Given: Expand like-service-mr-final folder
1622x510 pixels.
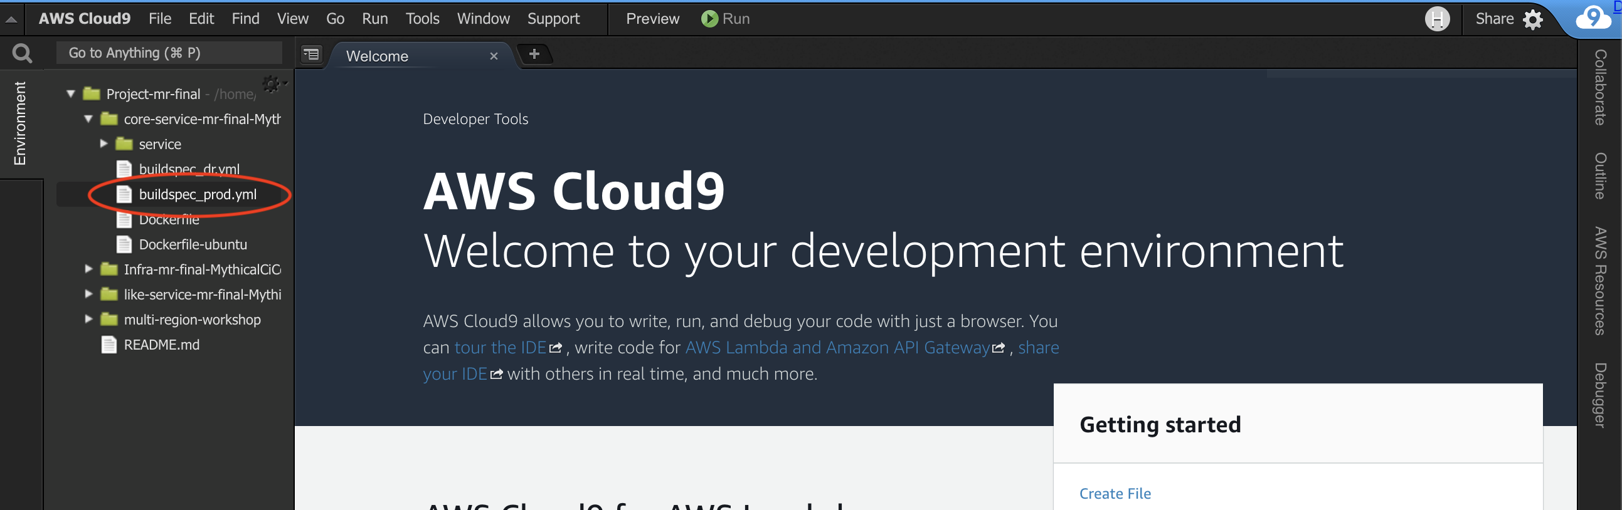Looking at the screenshot, I should tap(88, 294).
